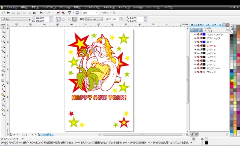
Task: Select the Shape edit tool
Action: click(x=3, y=32)
